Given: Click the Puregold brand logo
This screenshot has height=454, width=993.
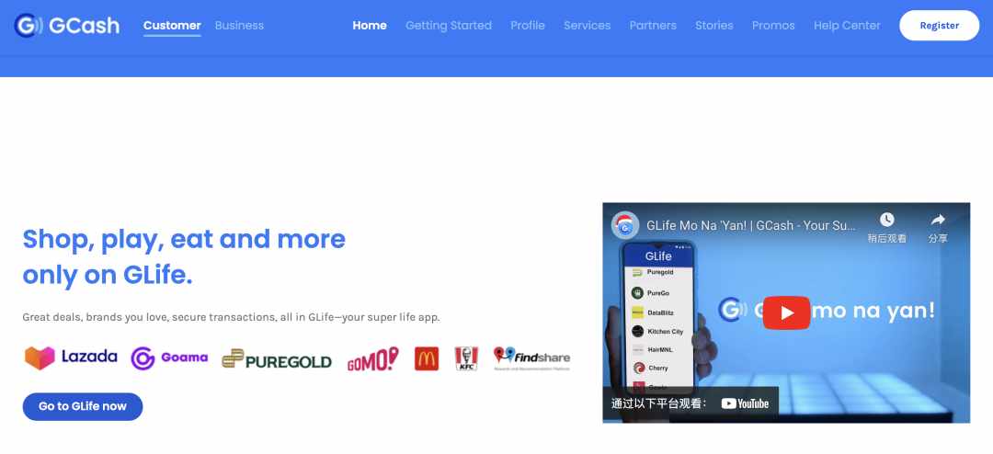Looking at the screenshot, I should pyautogui.click(x=277, y=359).
